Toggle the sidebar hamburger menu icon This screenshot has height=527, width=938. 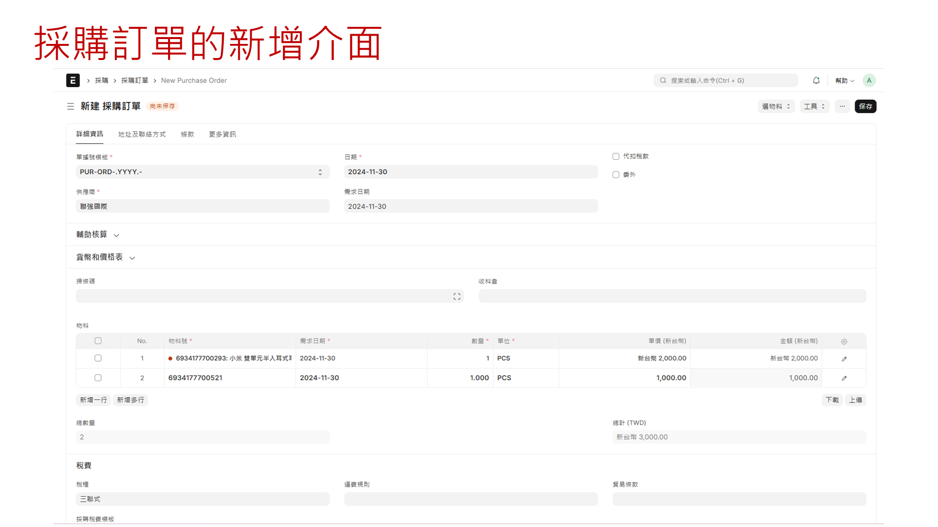pos(70,106)
